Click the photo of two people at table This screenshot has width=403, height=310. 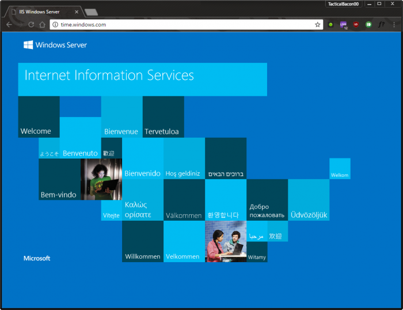coord(226,241)
